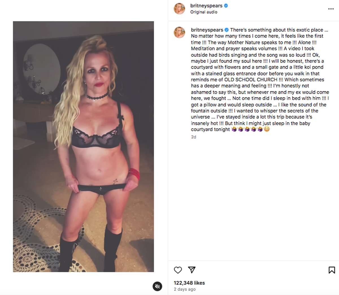Viewport: 339px width, 295px height.
Task: Click the profile avatar beside the caption
Action: pos(179,32)
